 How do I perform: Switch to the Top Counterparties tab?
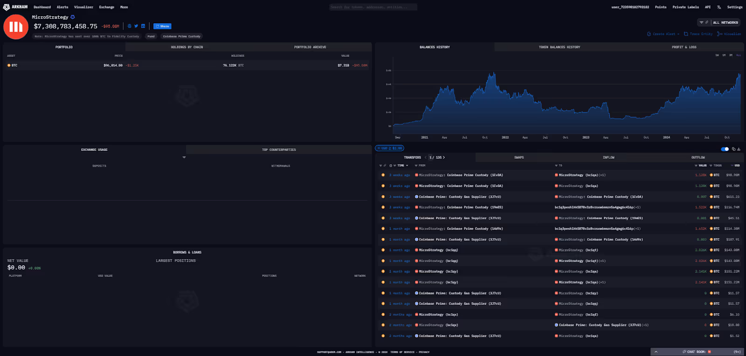pyautogui.click(x=279, y=150)
